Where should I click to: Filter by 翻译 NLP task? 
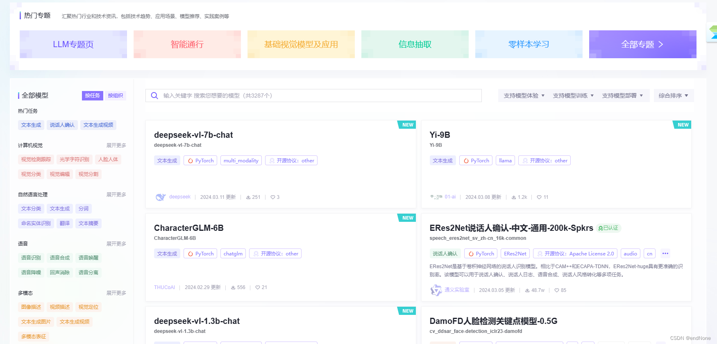tap(65, 223)
